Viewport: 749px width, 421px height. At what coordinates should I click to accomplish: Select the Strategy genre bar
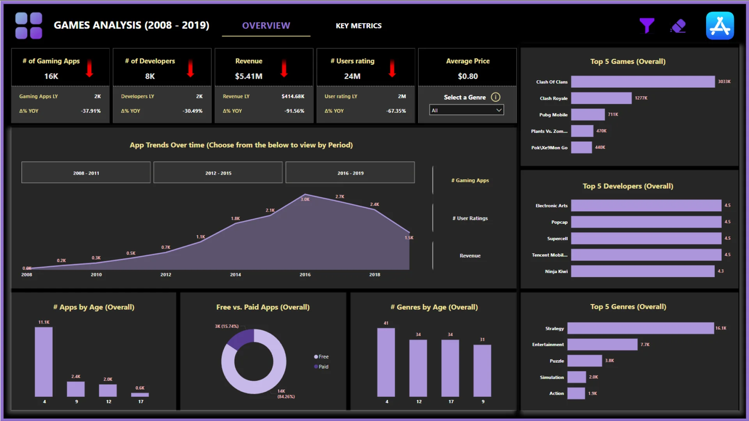(x=641, y=328)
